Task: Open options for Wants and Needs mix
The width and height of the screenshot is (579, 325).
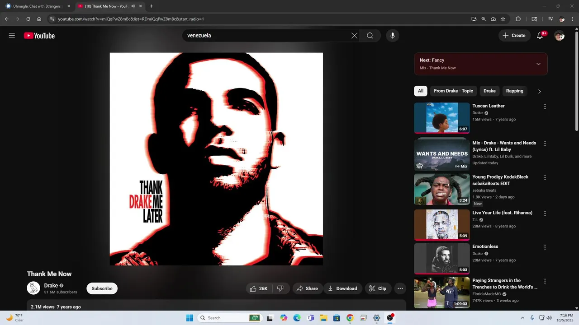Action: tap(545, 144)
